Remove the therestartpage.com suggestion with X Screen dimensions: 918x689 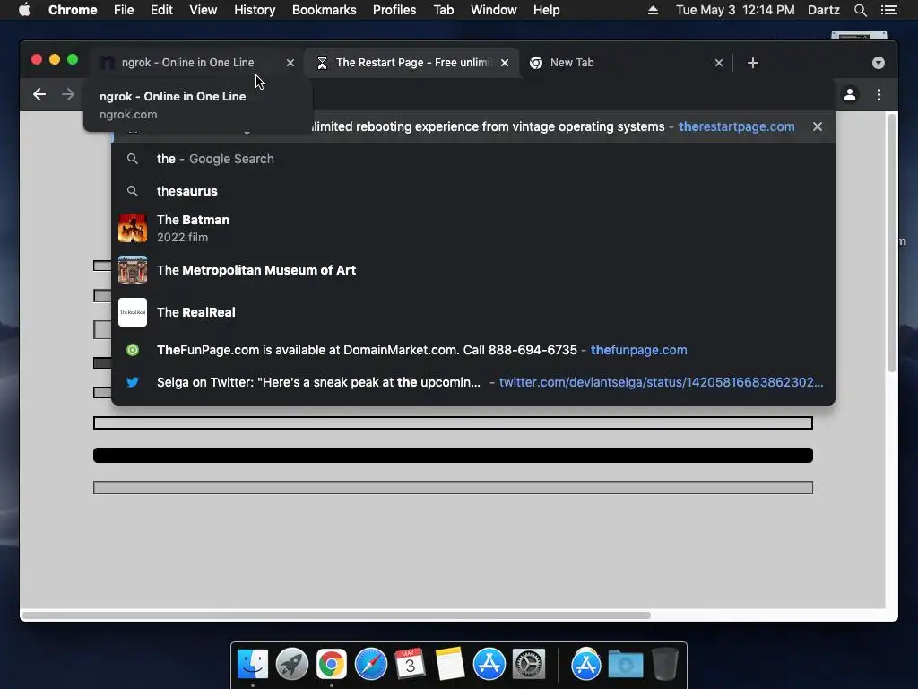coord(818,126)
